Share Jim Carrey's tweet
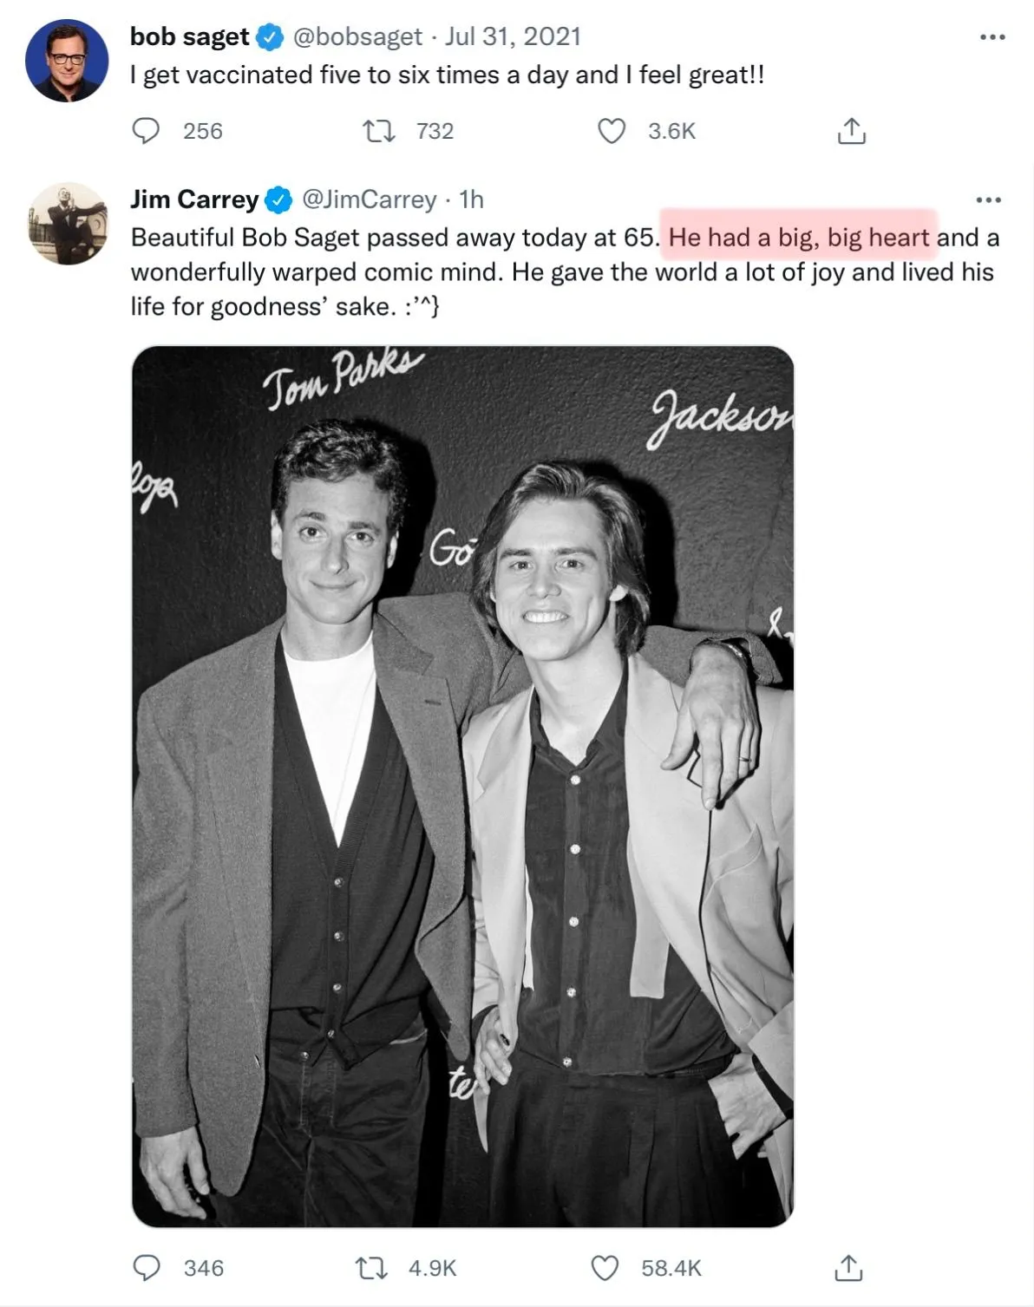 [x=848, y=1267]
